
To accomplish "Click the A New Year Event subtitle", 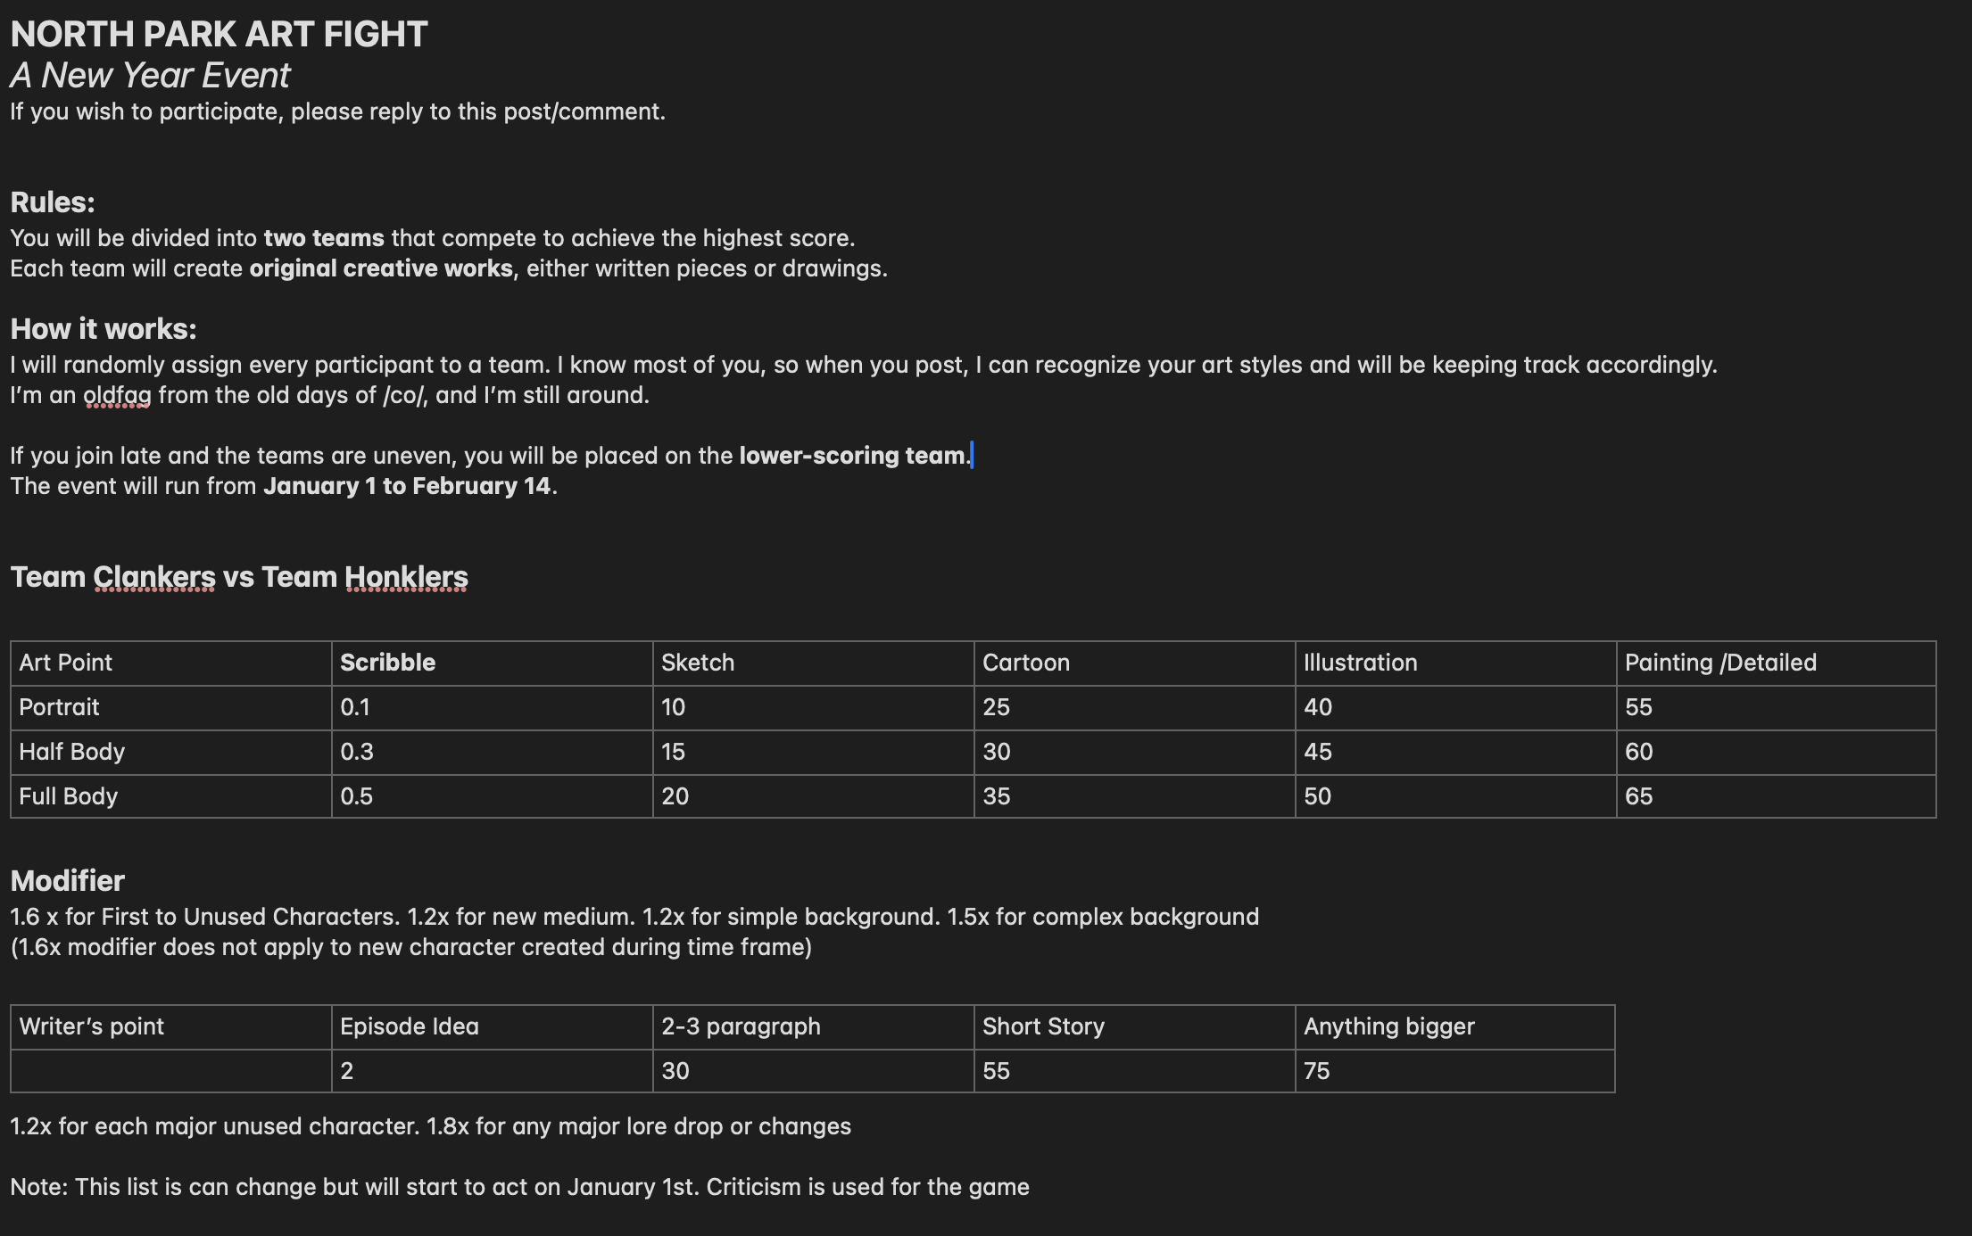I will (x=150, y=76).
